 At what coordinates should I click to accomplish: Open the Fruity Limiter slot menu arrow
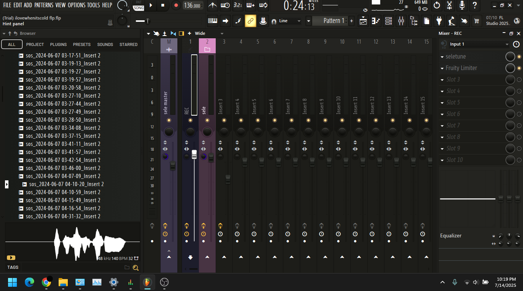click(x=443, y=68)
